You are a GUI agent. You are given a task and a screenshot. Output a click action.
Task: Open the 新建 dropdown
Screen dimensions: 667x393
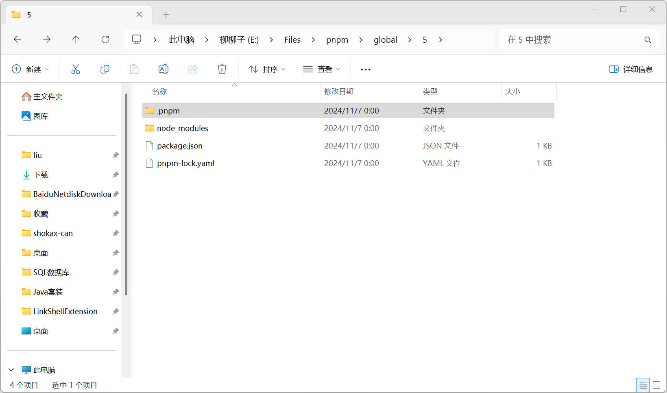pyautogui.click(x=31, y=69)
